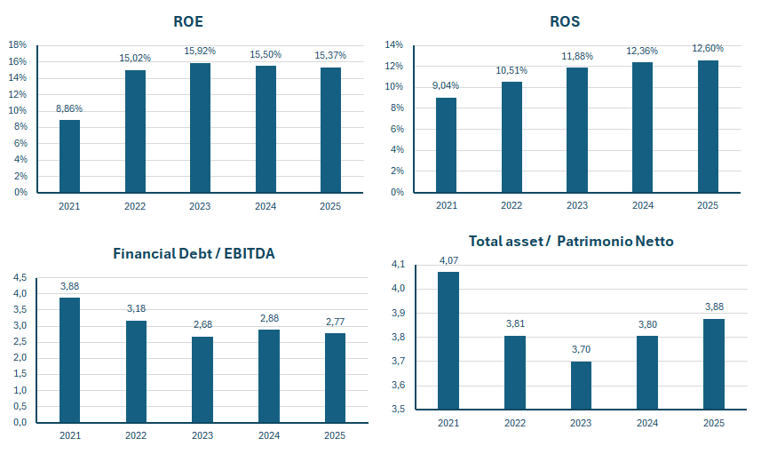Select the 4,07 data label

coord(448,261)
